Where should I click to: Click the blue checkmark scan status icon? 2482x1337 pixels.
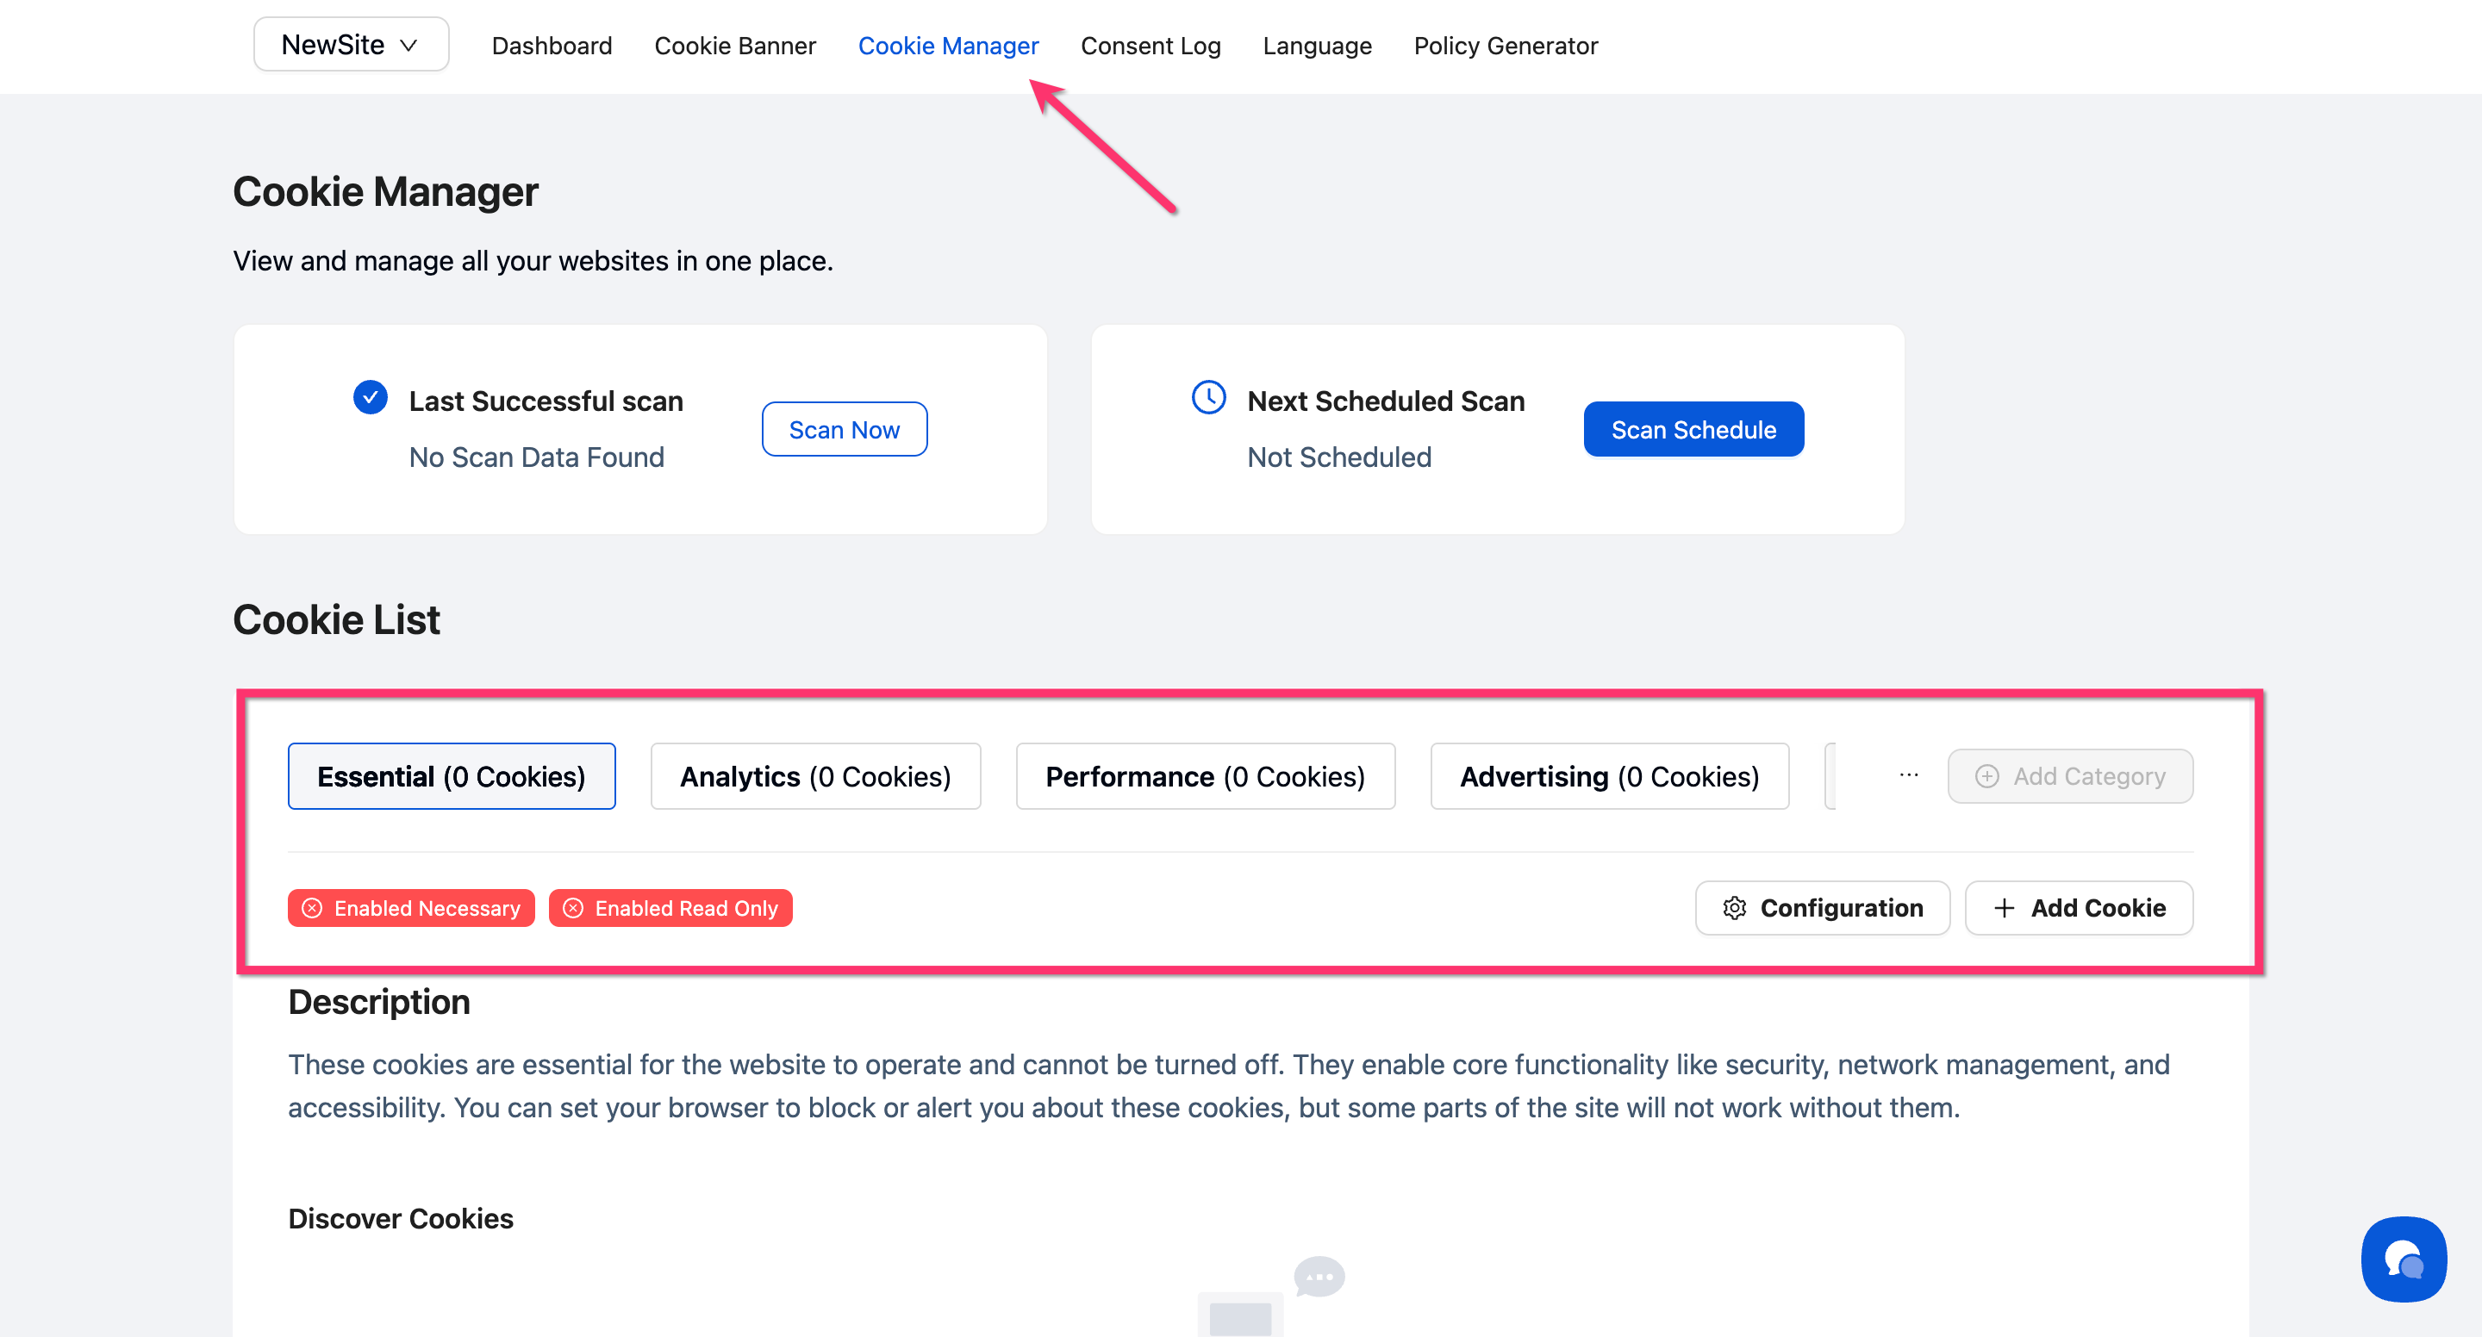[370, 397]
